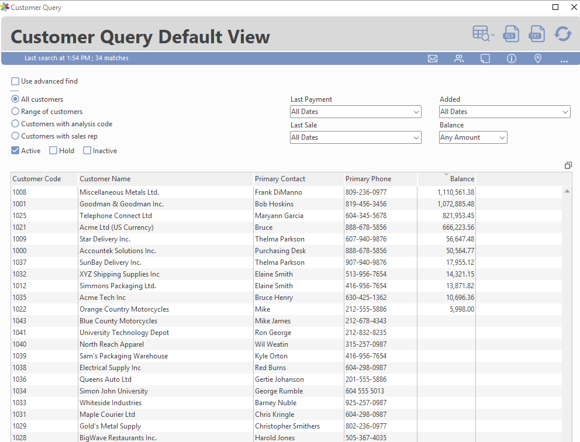Open the customer information icon

511,58
